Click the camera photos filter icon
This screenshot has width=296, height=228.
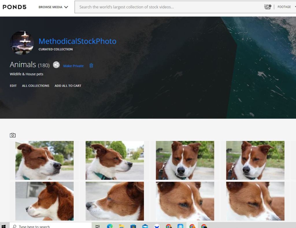(x=13, y=135)
